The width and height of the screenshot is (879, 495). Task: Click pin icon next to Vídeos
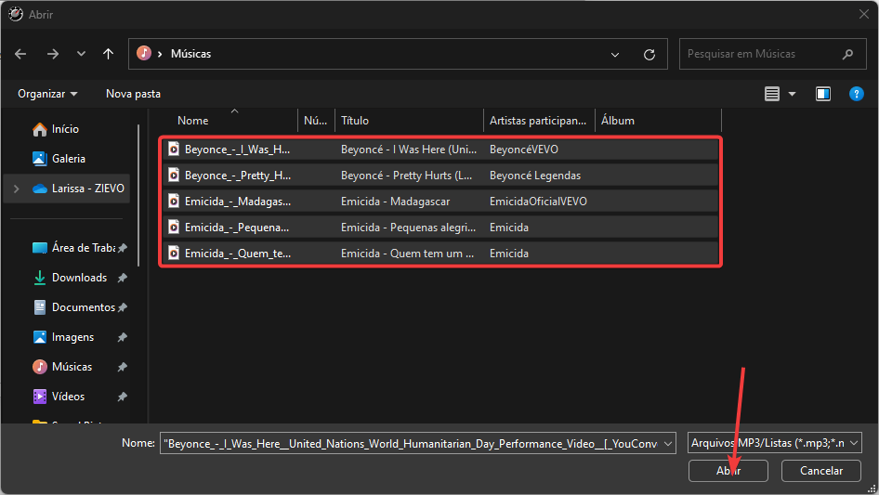[122, 397]
